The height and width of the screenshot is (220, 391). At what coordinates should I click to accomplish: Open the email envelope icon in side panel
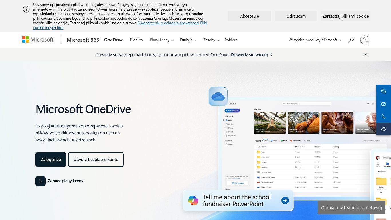pos(384,104)
